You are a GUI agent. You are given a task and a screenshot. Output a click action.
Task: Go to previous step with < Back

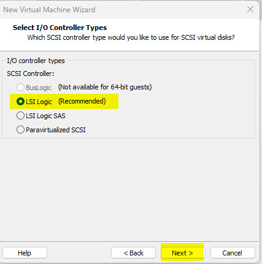[133, 253]
